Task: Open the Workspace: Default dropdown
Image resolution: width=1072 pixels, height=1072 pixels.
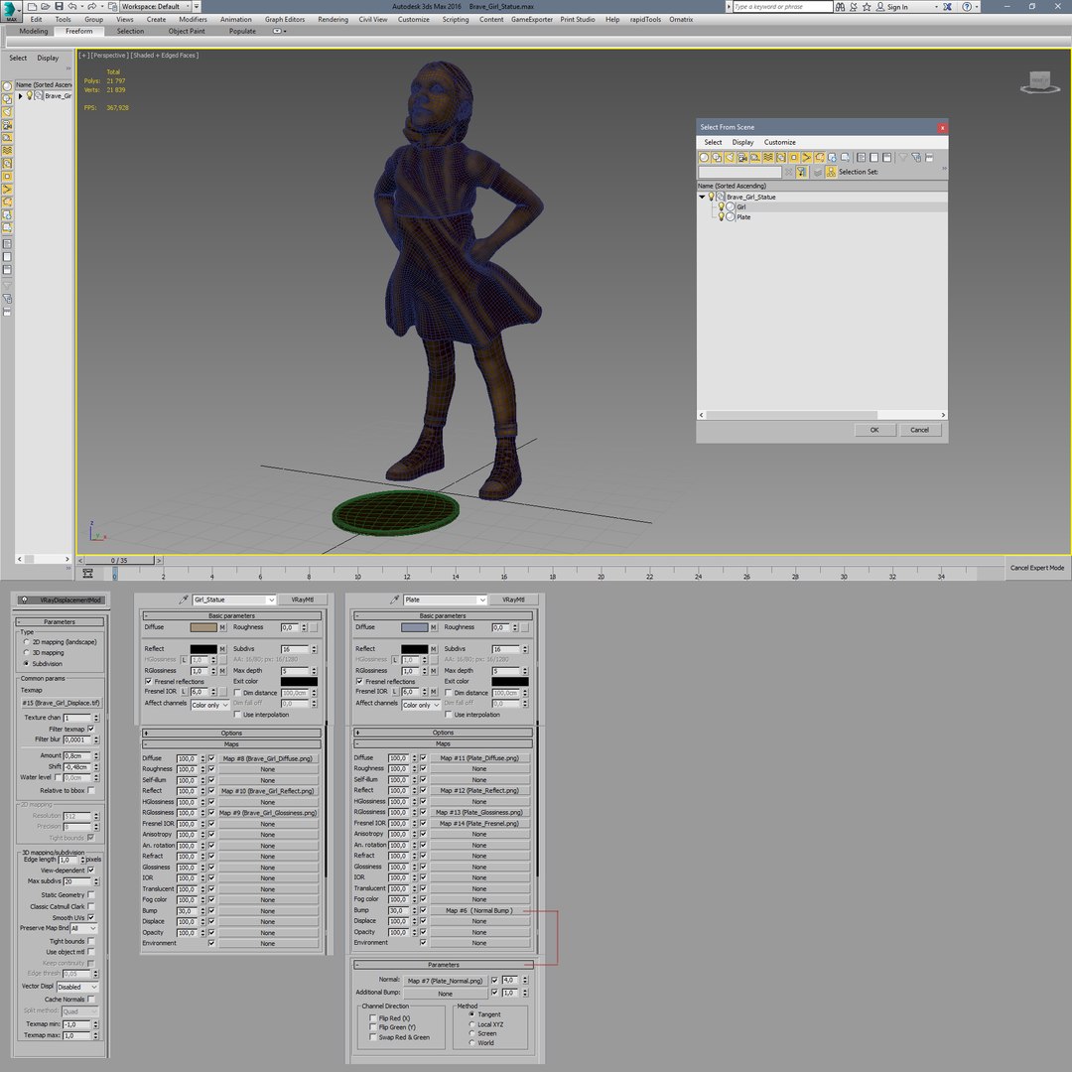Action: point(156,6)
